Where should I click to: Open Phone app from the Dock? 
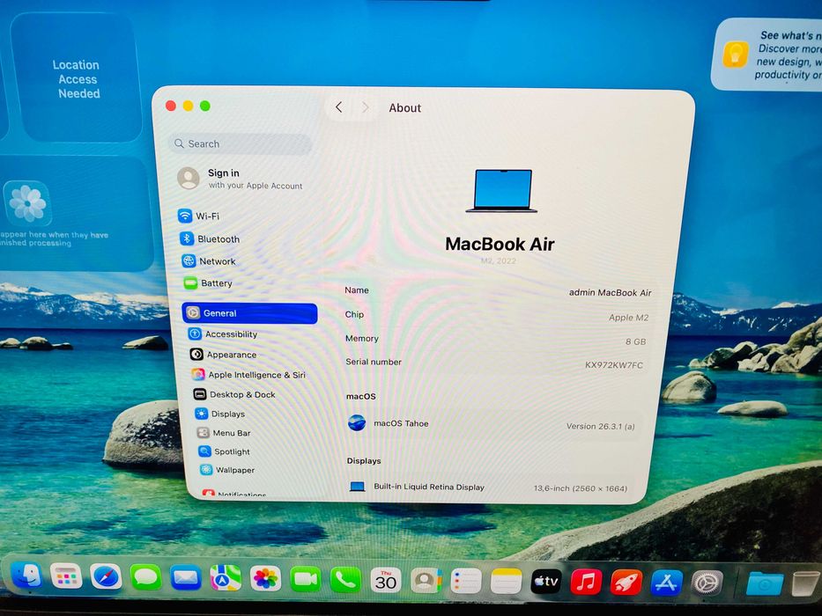coord(345,579)
